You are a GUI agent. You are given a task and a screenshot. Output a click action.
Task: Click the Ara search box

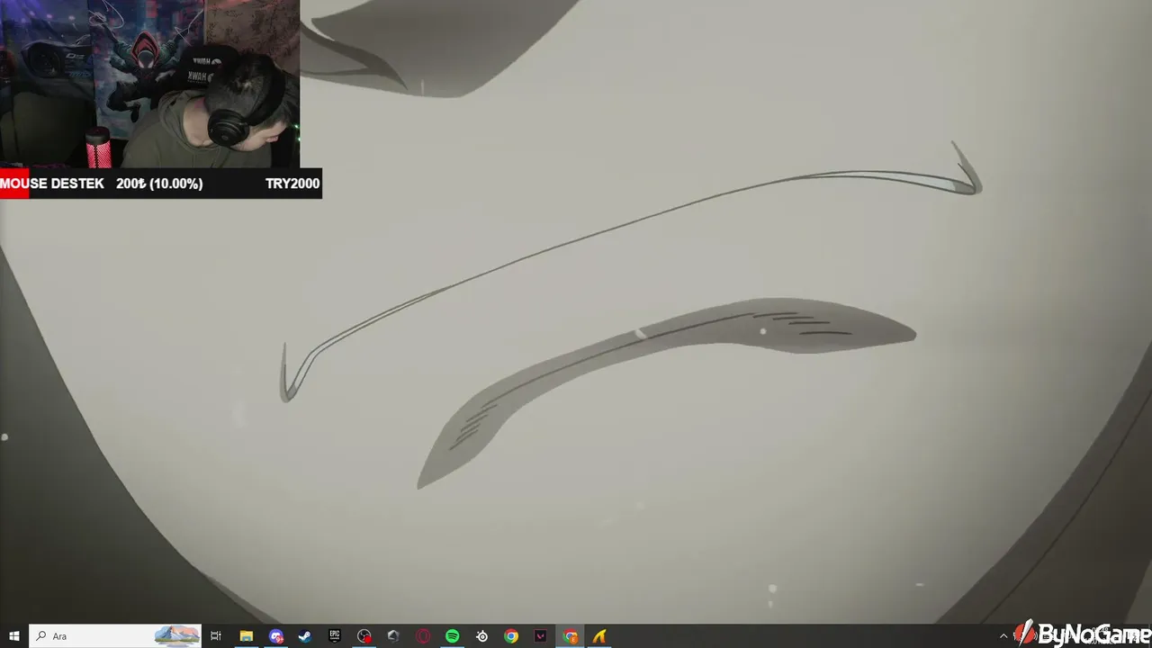click(115, 636)
